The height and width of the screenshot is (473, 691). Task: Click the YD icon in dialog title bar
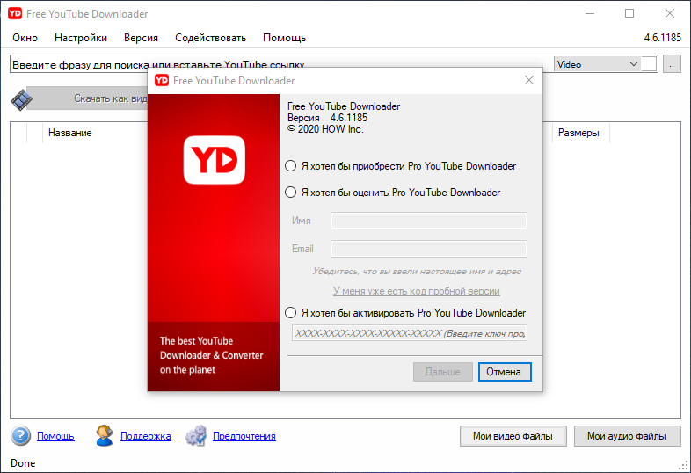(x=162, y=80)
